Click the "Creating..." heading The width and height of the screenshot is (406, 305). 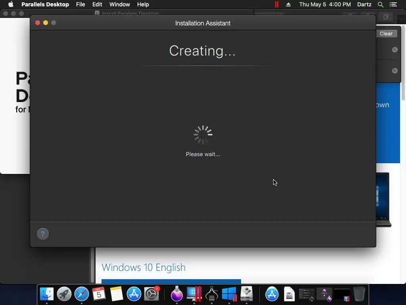[x=203, y=50]
